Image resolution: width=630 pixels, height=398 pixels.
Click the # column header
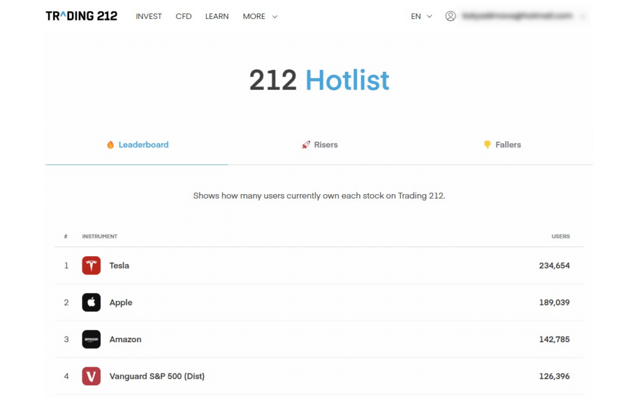click(65, 236)
